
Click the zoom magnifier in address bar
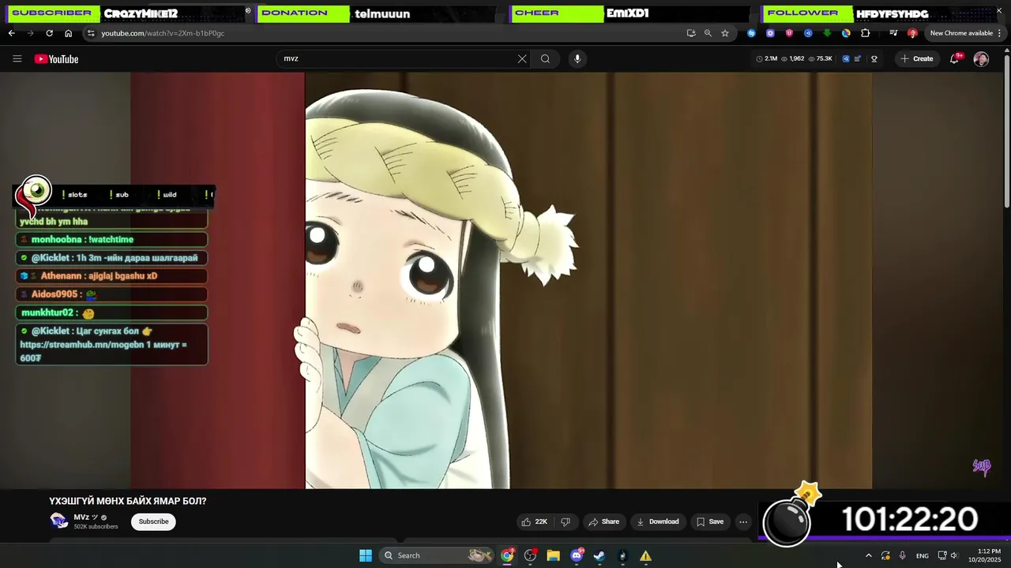coord(708,33)
